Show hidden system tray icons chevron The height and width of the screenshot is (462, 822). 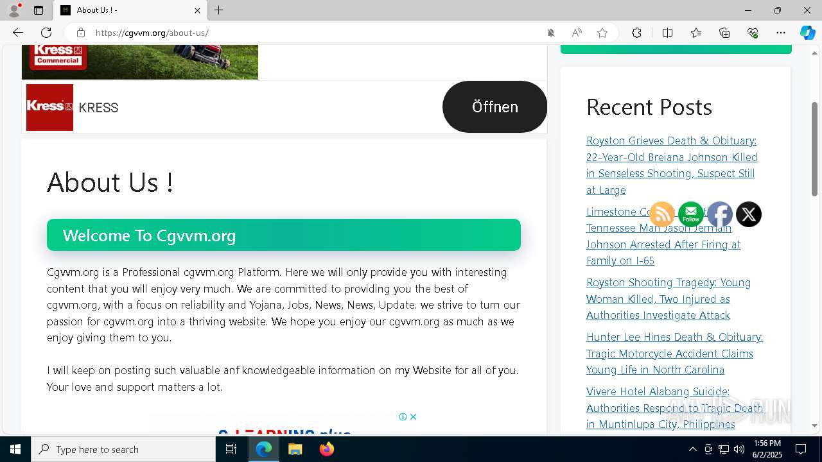692,449
